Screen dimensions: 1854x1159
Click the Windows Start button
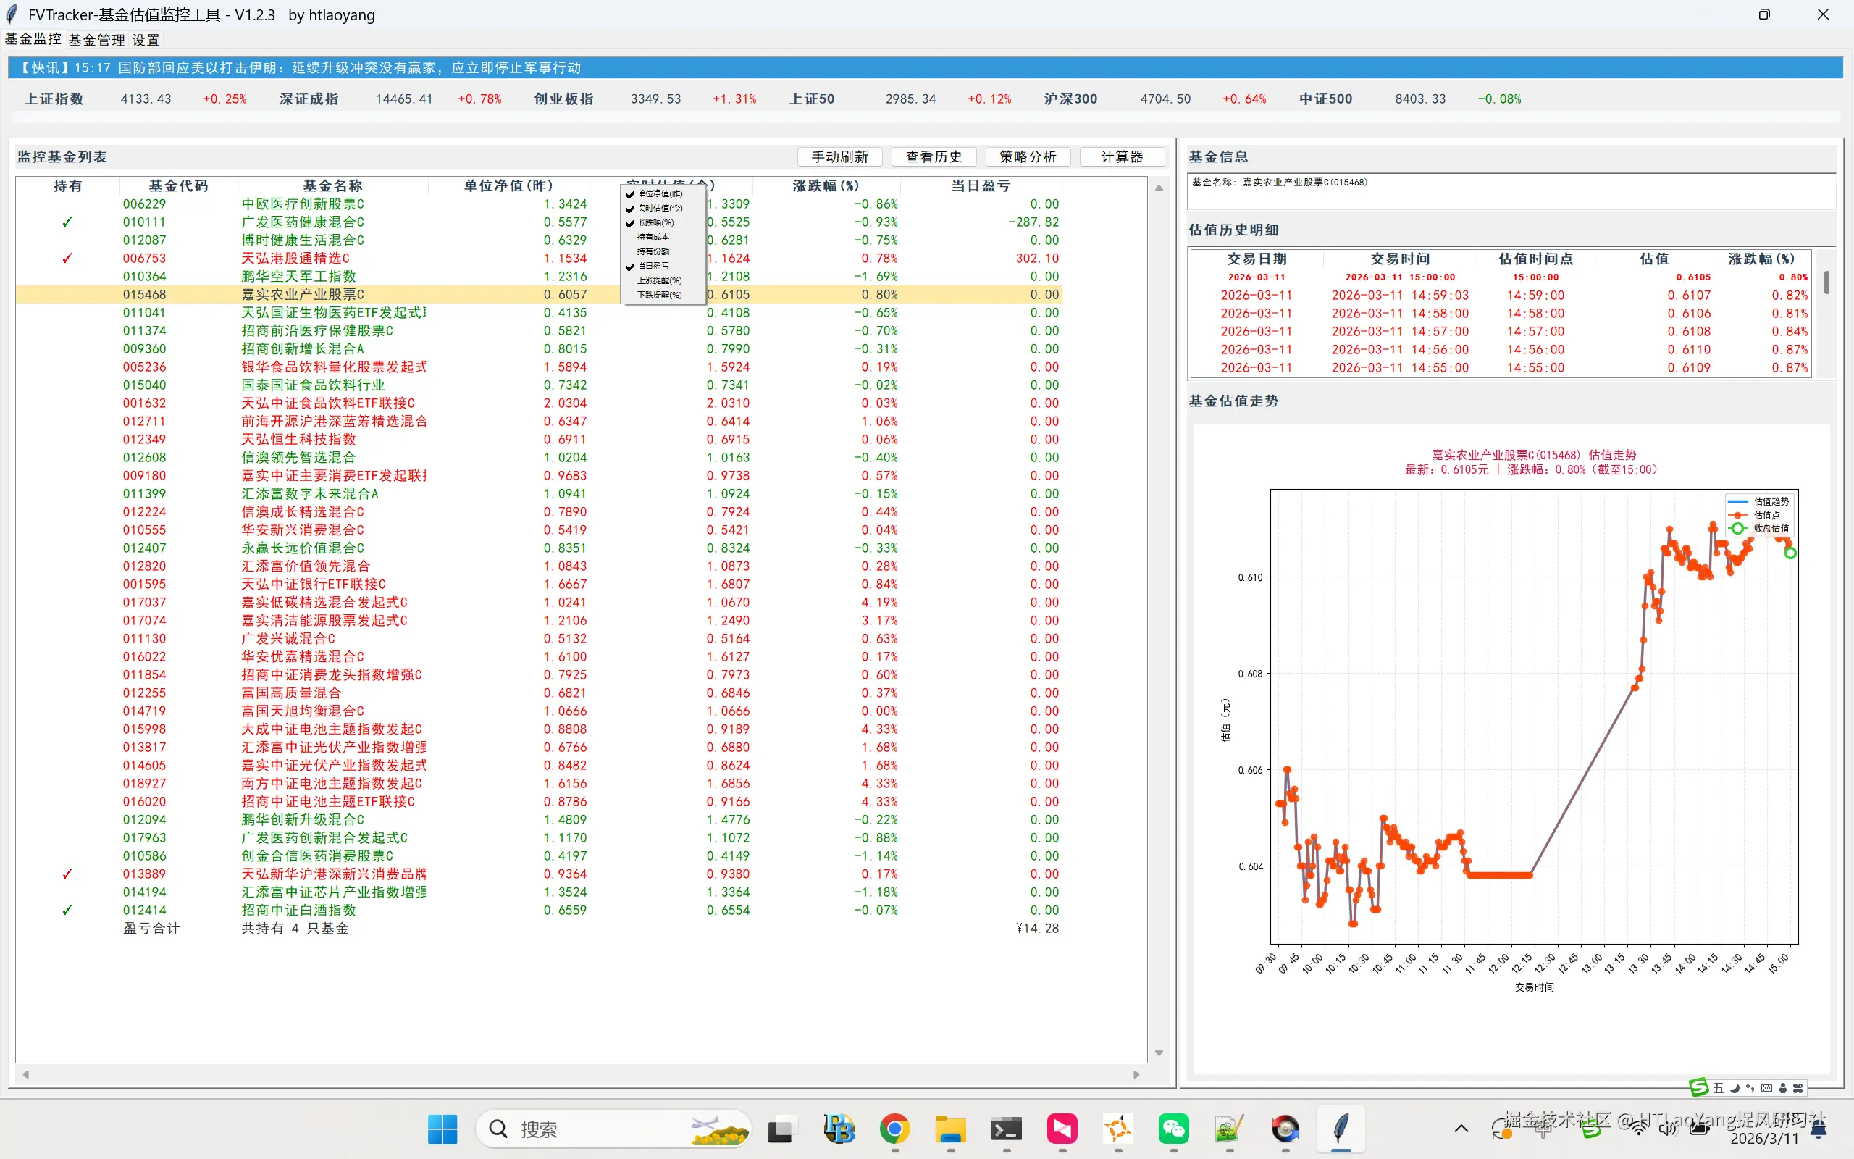(x=442, y=1129)
